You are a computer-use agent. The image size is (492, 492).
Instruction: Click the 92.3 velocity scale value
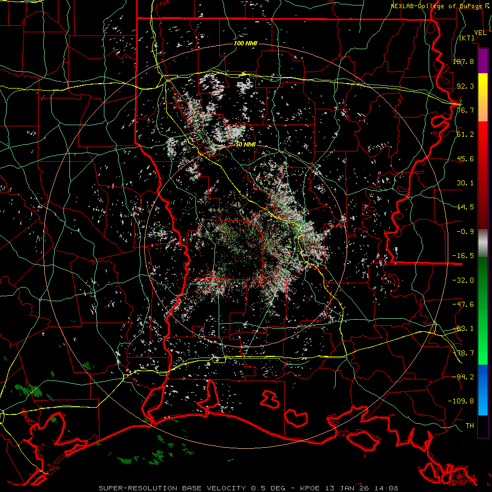click(465, 86)
